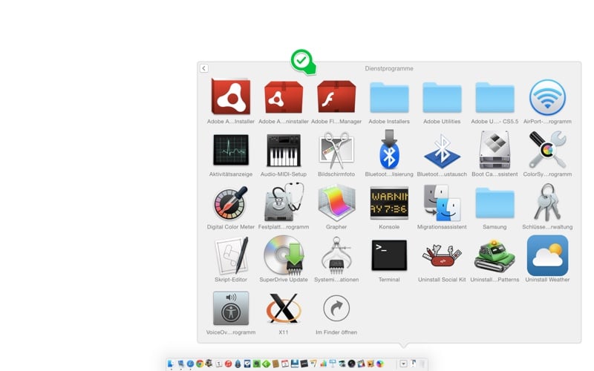Viewport: 594px width, 371px height.
Task: Open Adobe AIR Uninstaller icon
Action: tap(284, 97)
